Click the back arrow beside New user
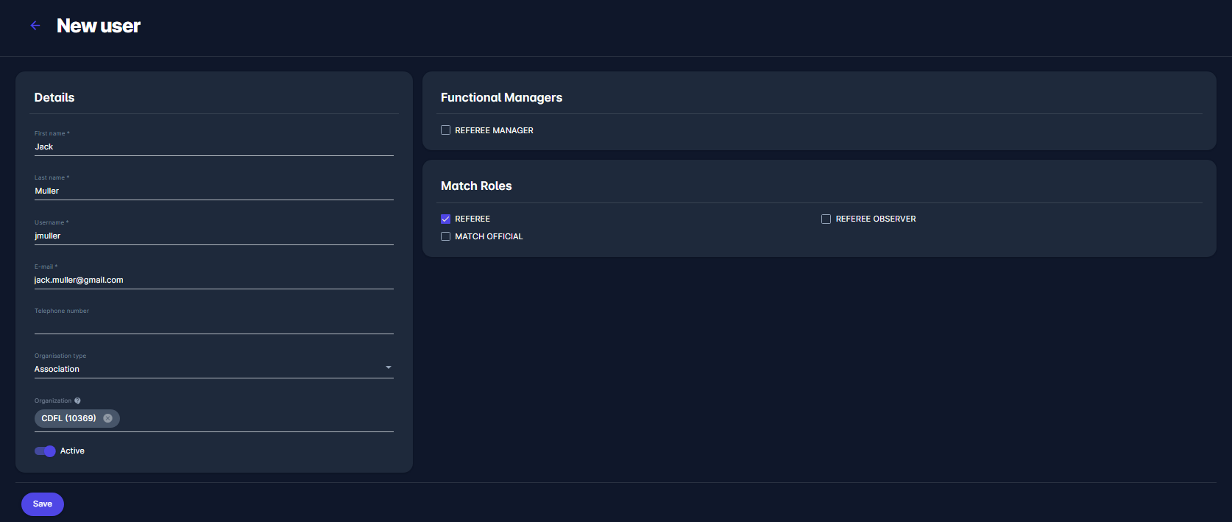The height and width of the screenshot is (522, 1232). point(35,26)
